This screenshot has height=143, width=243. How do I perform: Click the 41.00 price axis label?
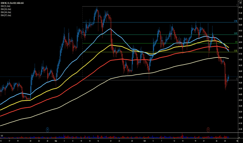point(240,129)
